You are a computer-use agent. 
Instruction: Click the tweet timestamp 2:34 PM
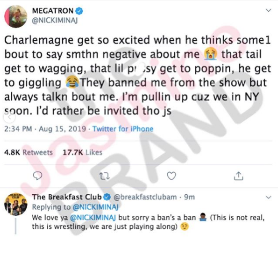point(18,129)
